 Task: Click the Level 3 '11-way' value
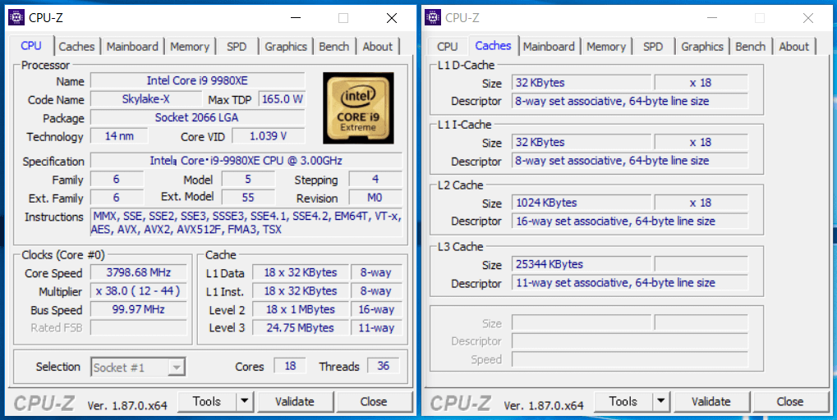click(376, 327)
